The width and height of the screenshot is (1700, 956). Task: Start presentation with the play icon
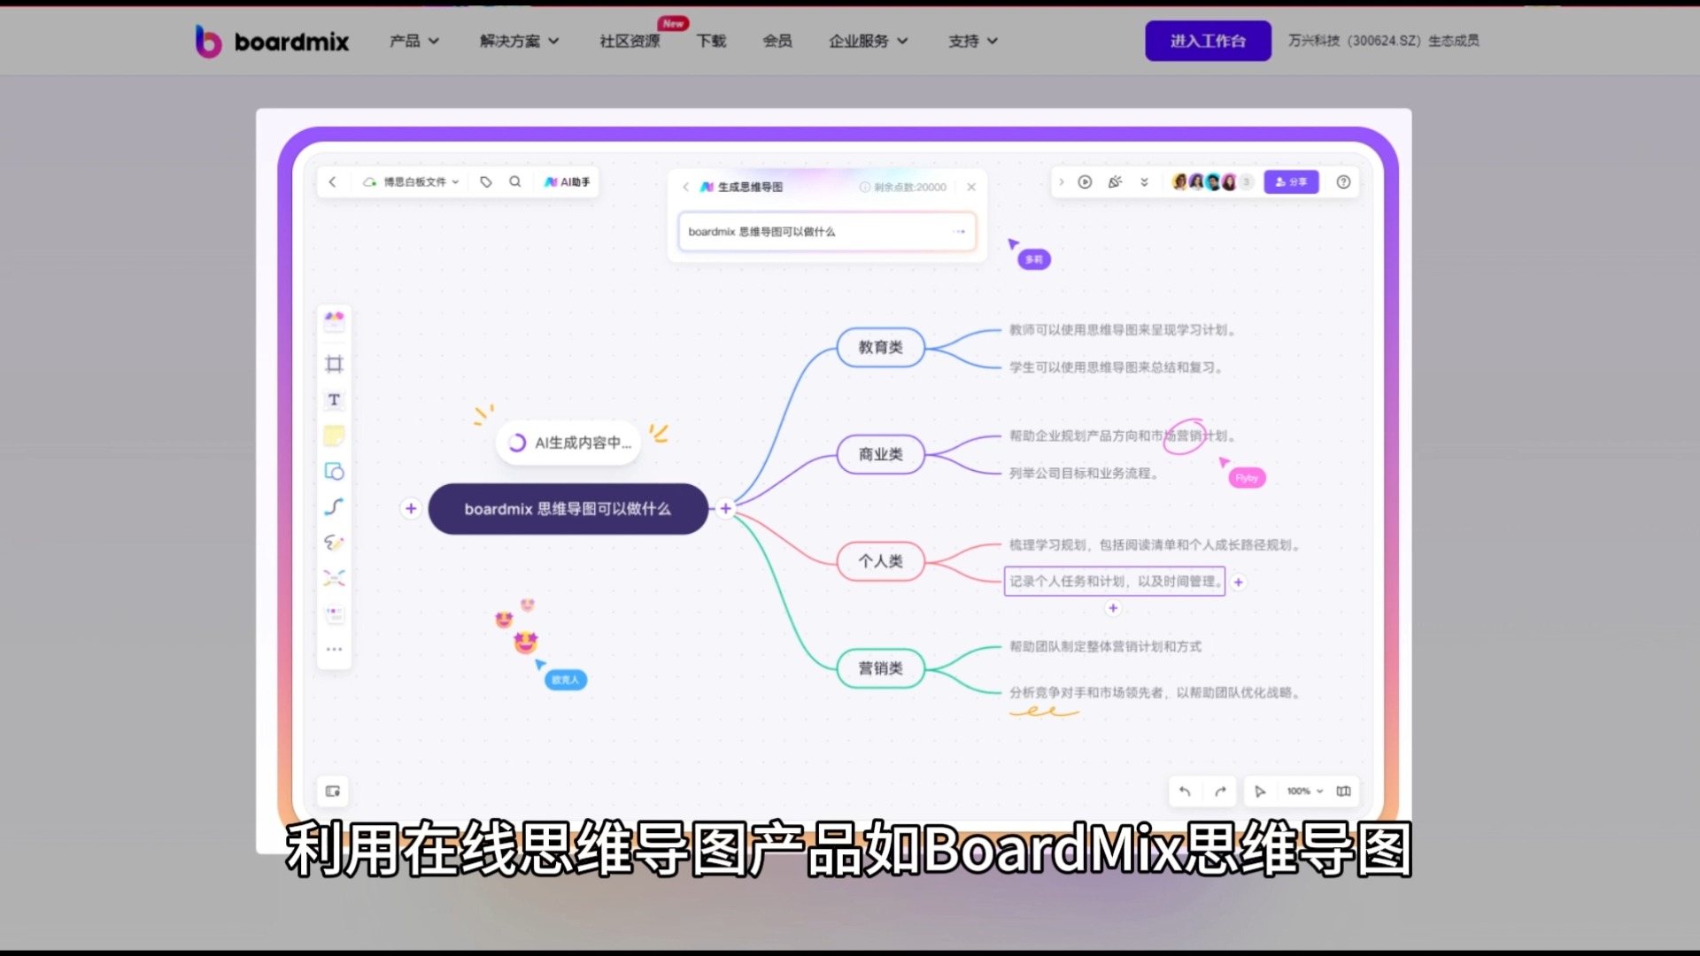click(x=1086, y=181)
